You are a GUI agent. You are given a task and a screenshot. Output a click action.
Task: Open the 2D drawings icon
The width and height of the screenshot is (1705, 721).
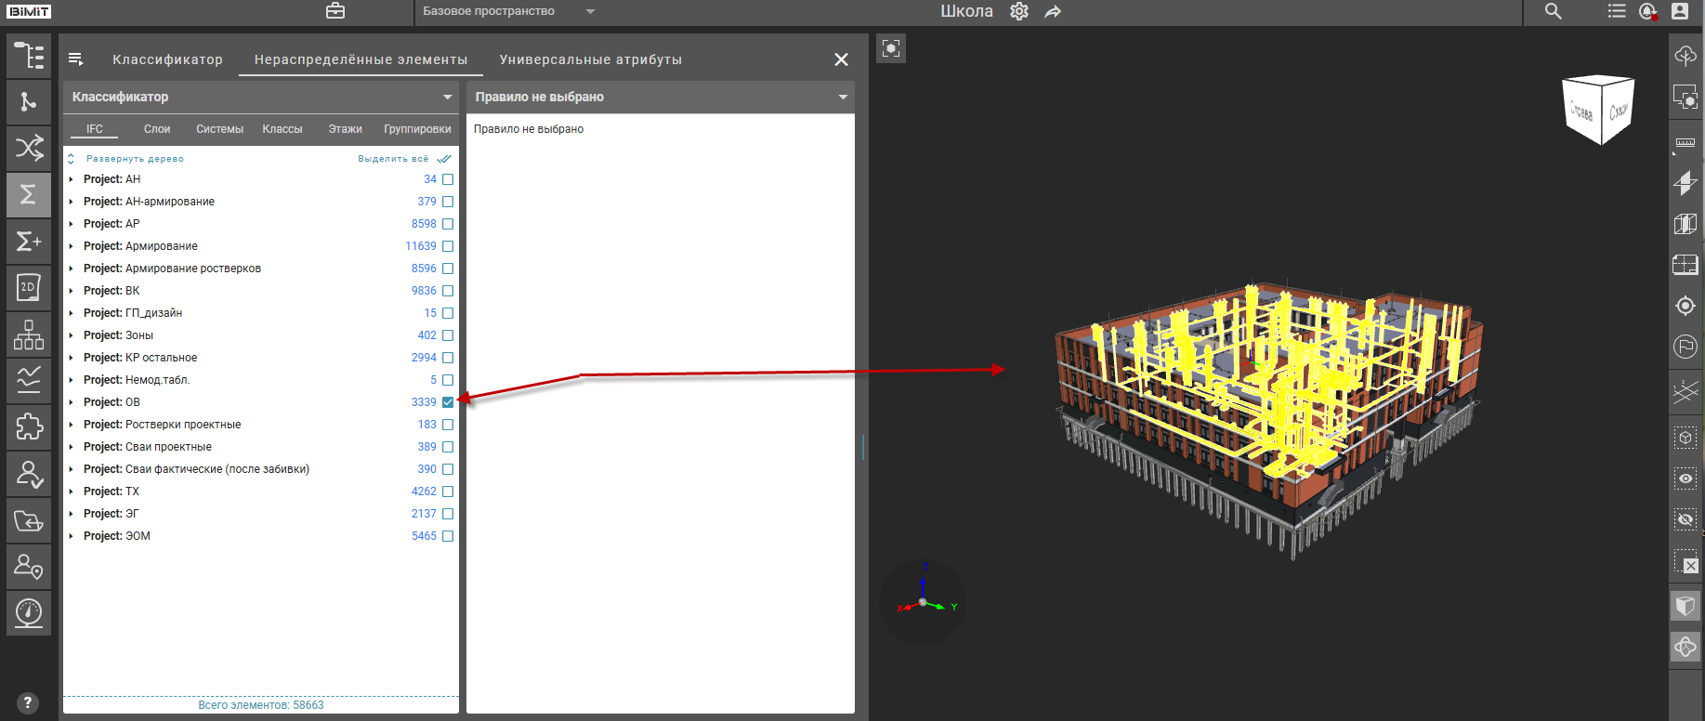[29, 287]
